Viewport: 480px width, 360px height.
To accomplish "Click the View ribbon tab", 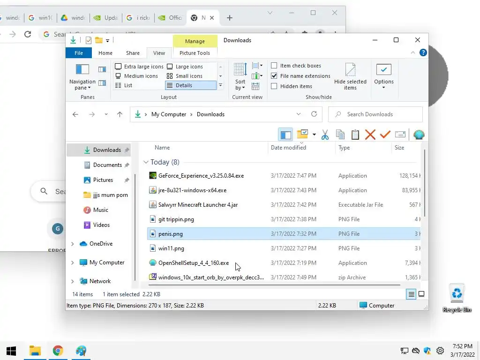I will (x=159, y=53).
